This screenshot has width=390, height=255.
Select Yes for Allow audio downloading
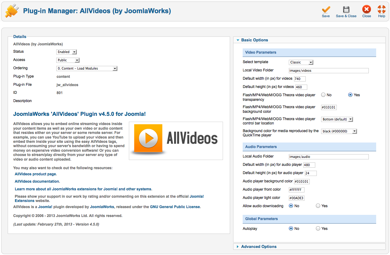[x=318, y=206]
